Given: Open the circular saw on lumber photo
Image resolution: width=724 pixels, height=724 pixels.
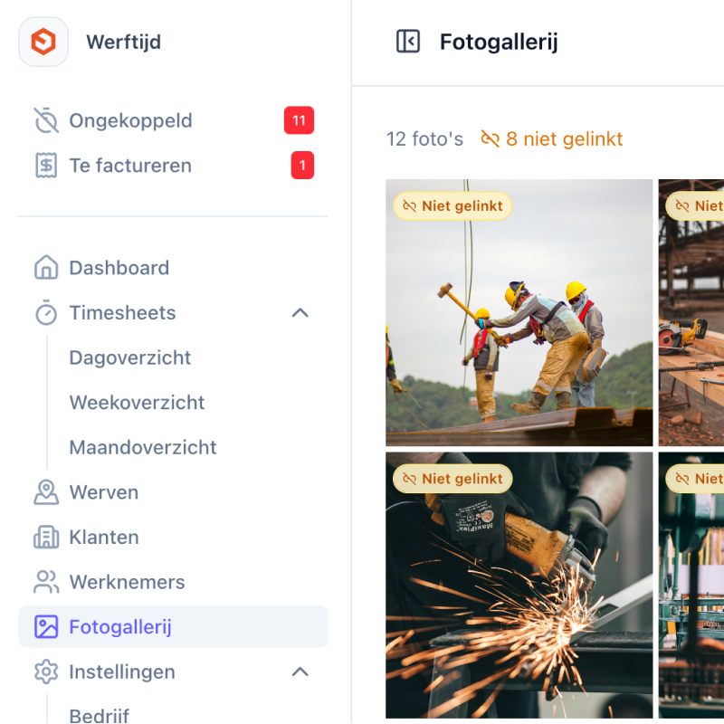Looking at the screenshot, I should click(691, 312).
